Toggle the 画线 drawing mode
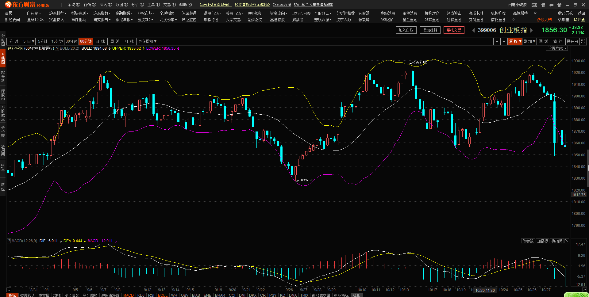This screenshot has height=297, width=589. click(x=543, y=41)
